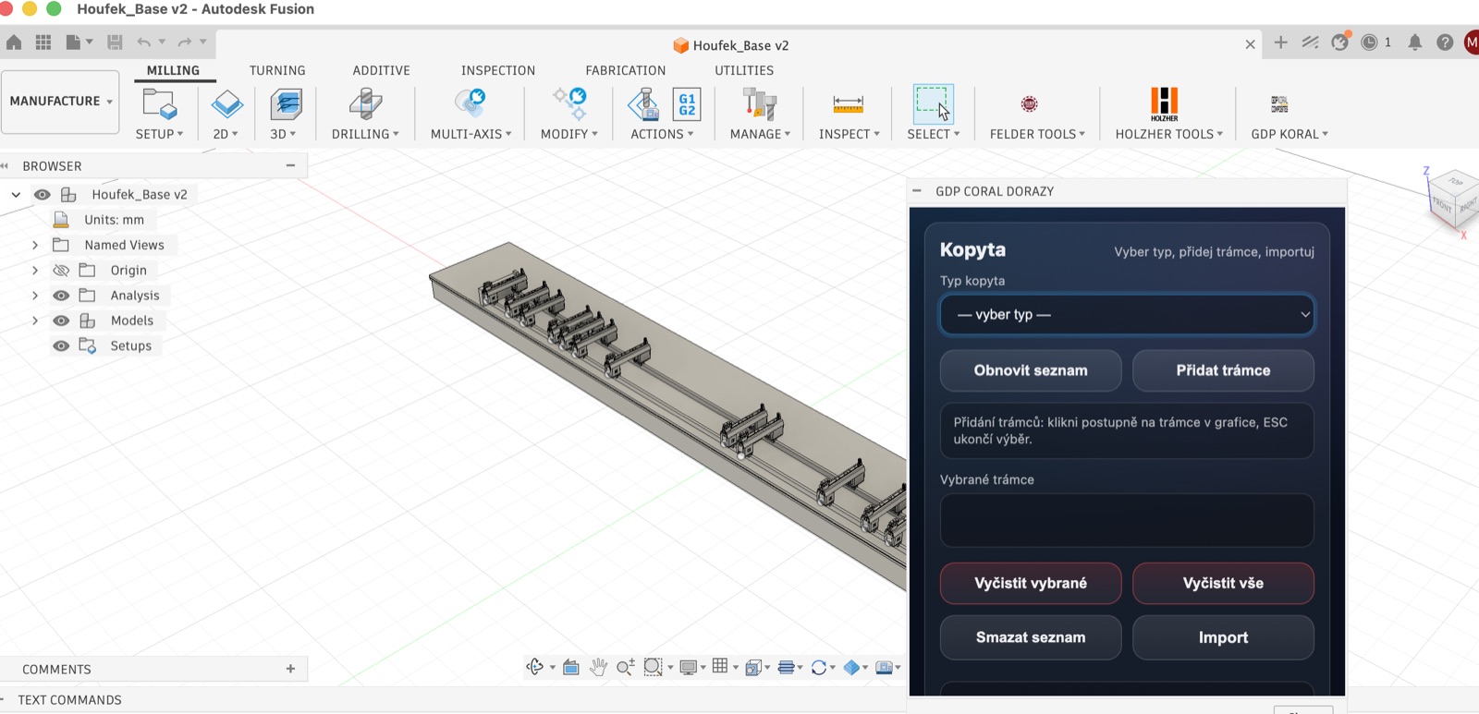Click the Simulate icon in Actions
1479x714 pixels.
pos(643,104)
